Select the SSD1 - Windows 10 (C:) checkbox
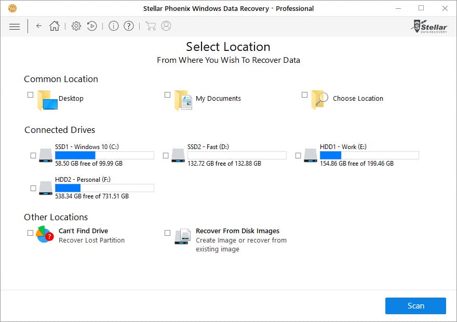 34,155
